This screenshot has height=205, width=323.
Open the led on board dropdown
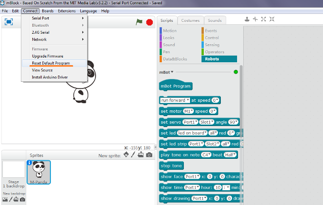coord(192,133)
